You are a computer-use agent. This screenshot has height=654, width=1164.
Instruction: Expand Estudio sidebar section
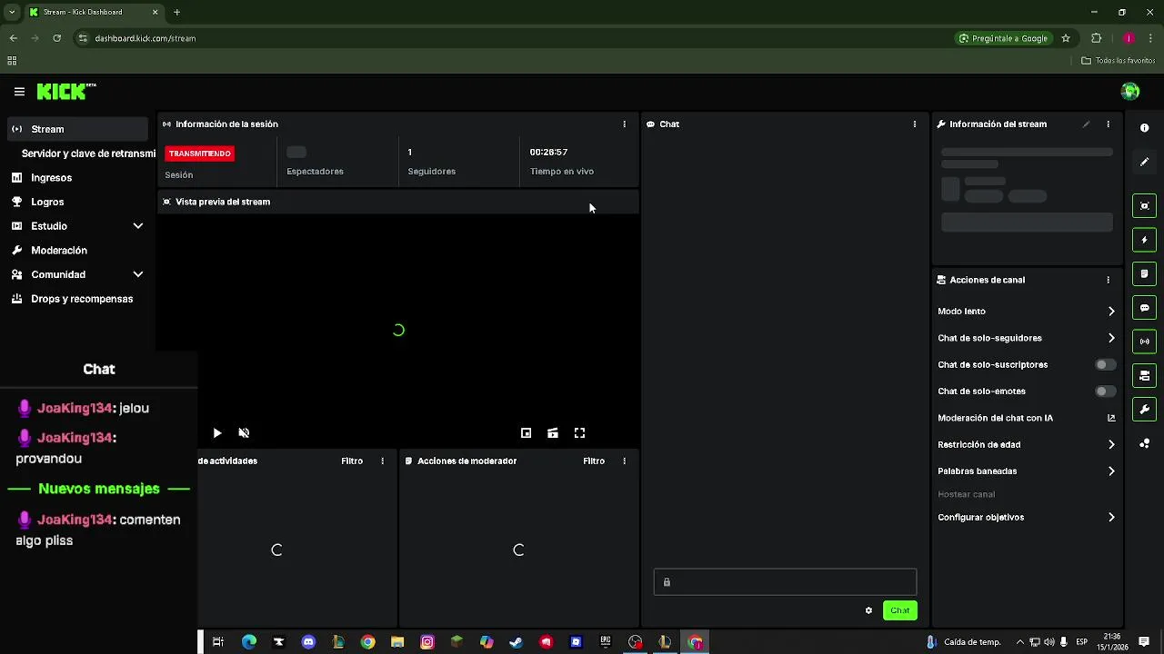click(x=77, y=226)
